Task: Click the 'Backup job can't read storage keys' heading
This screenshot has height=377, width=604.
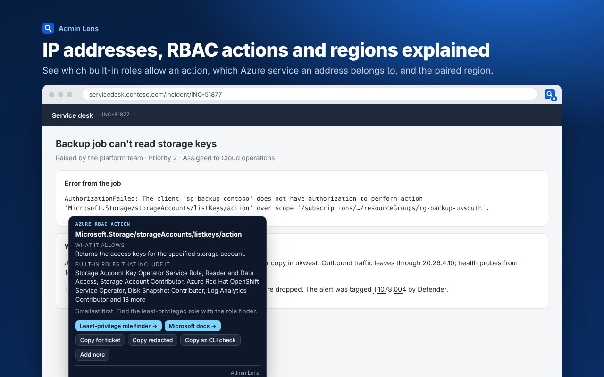Action: (x=136, y=144)
